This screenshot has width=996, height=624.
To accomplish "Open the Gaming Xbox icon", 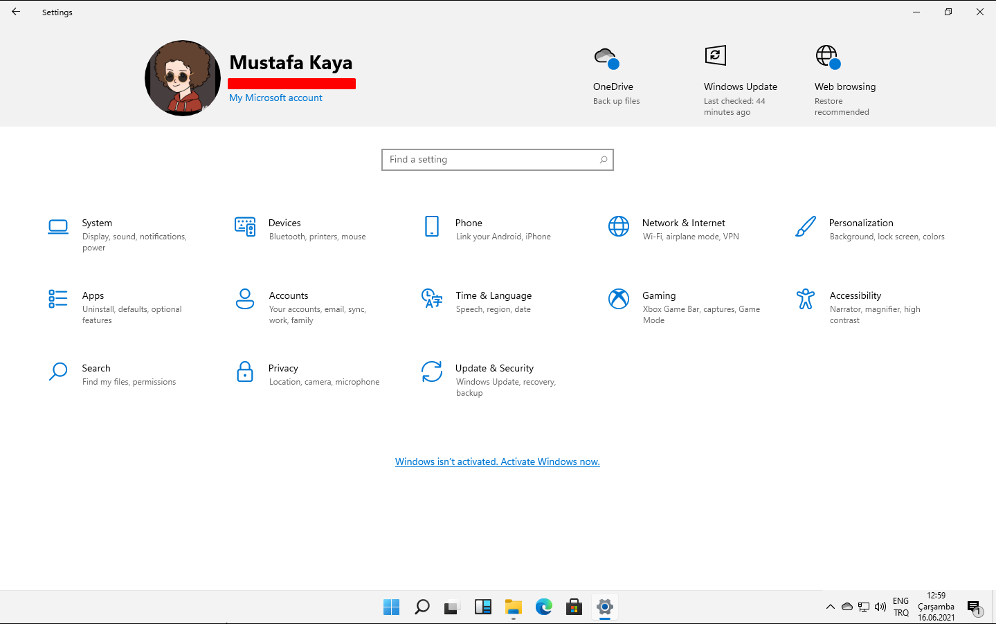I will [x=619, y=299].
